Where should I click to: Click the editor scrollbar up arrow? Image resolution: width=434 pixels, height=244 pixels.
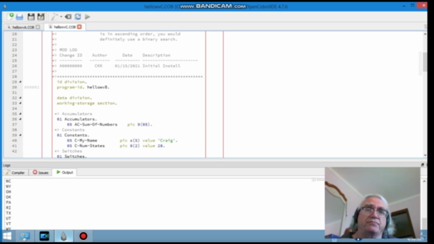[x=425, y=34]
